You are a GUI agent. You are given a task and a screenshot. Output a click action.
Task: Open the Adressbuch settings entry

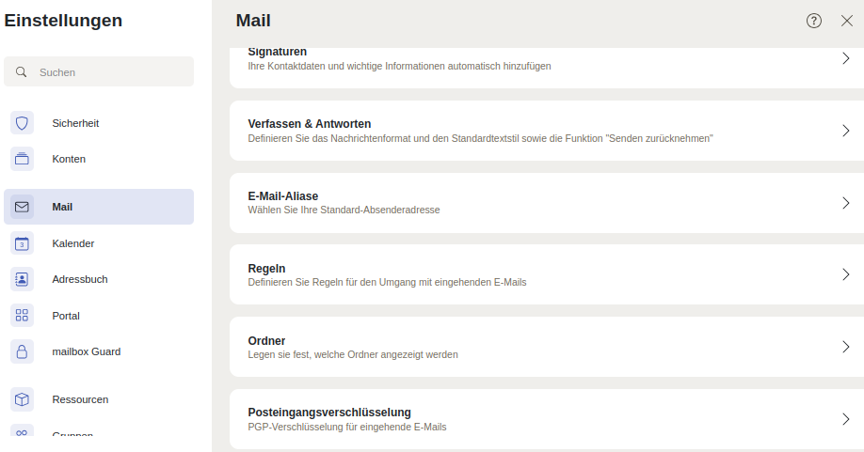tap(80, 279)
